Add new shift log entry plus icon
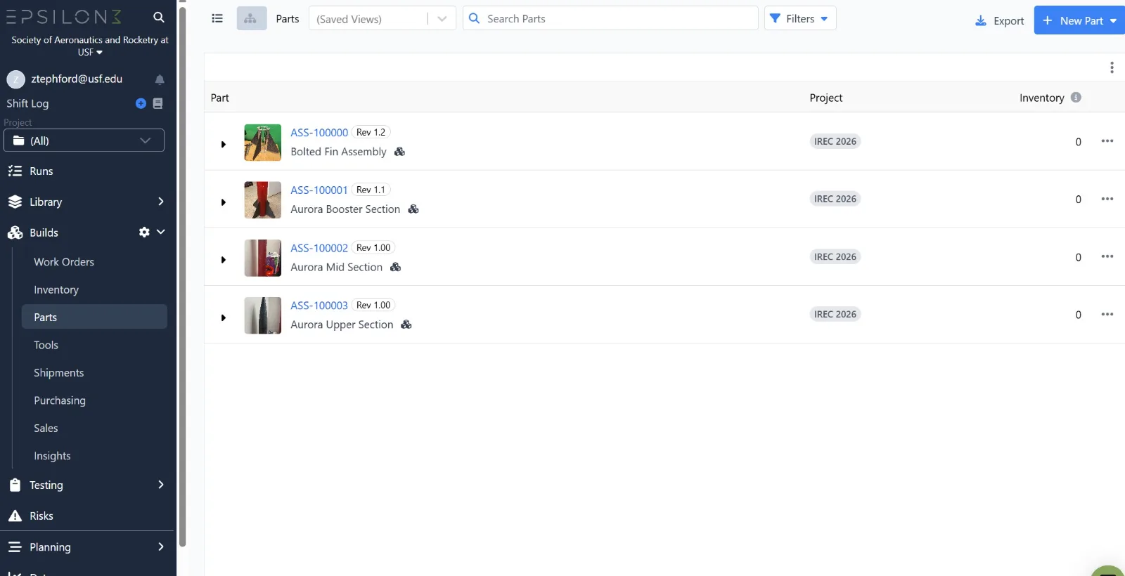 141,103
